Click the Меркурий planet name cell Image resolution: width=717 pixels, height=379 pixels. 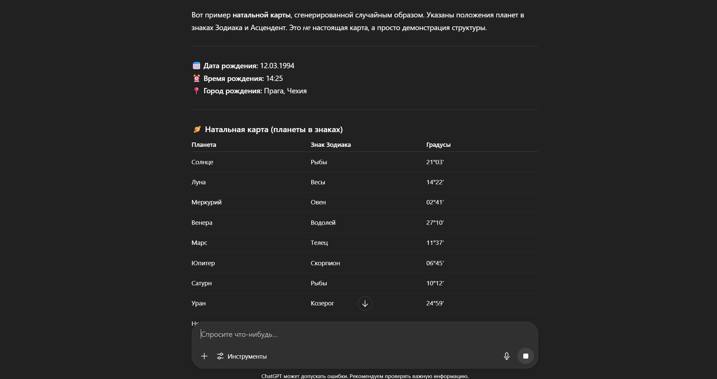point(206,202)
